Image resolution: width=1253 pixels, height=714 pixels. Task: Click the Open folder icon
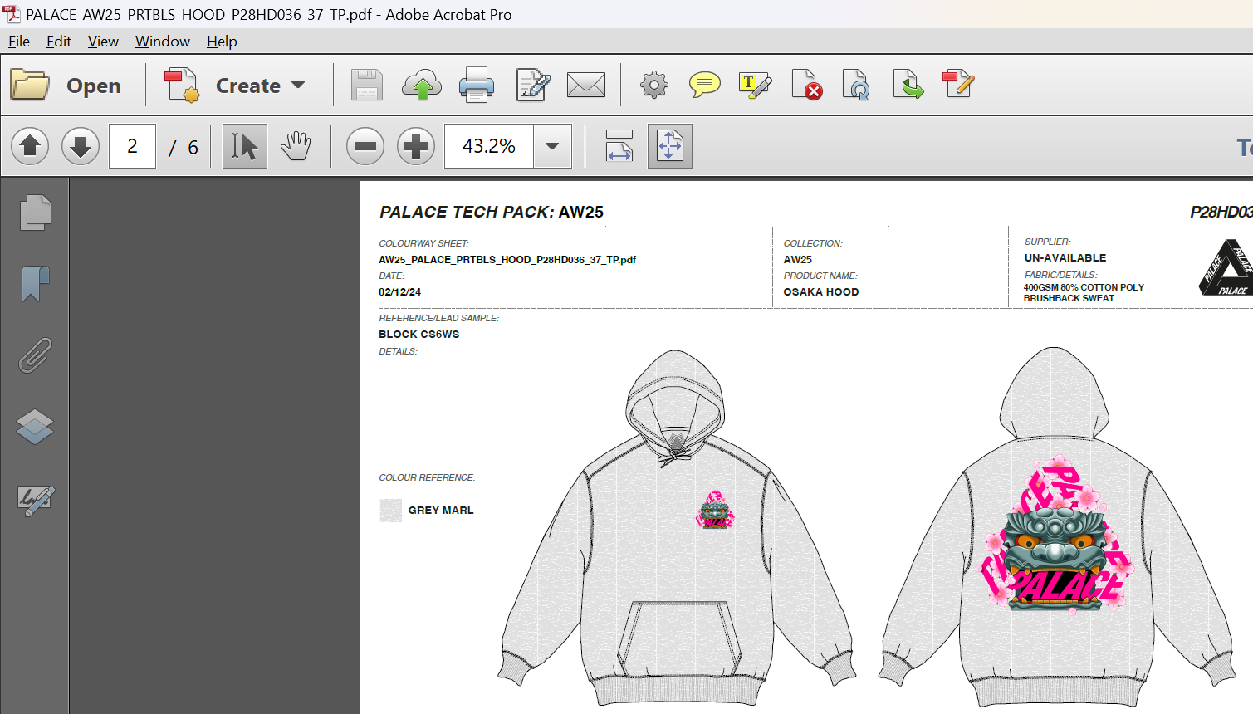(30, 85)
